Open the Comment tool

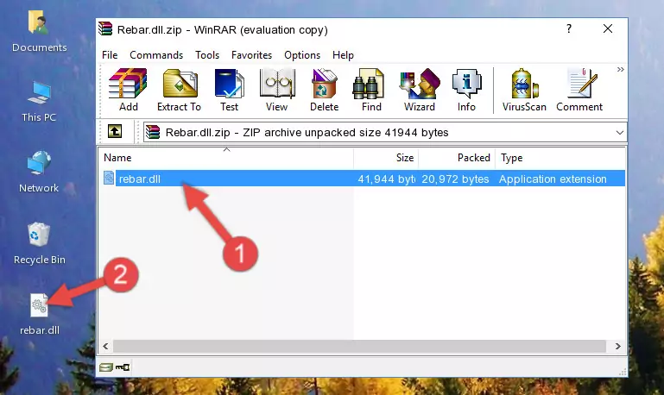(x=579, y=90)
